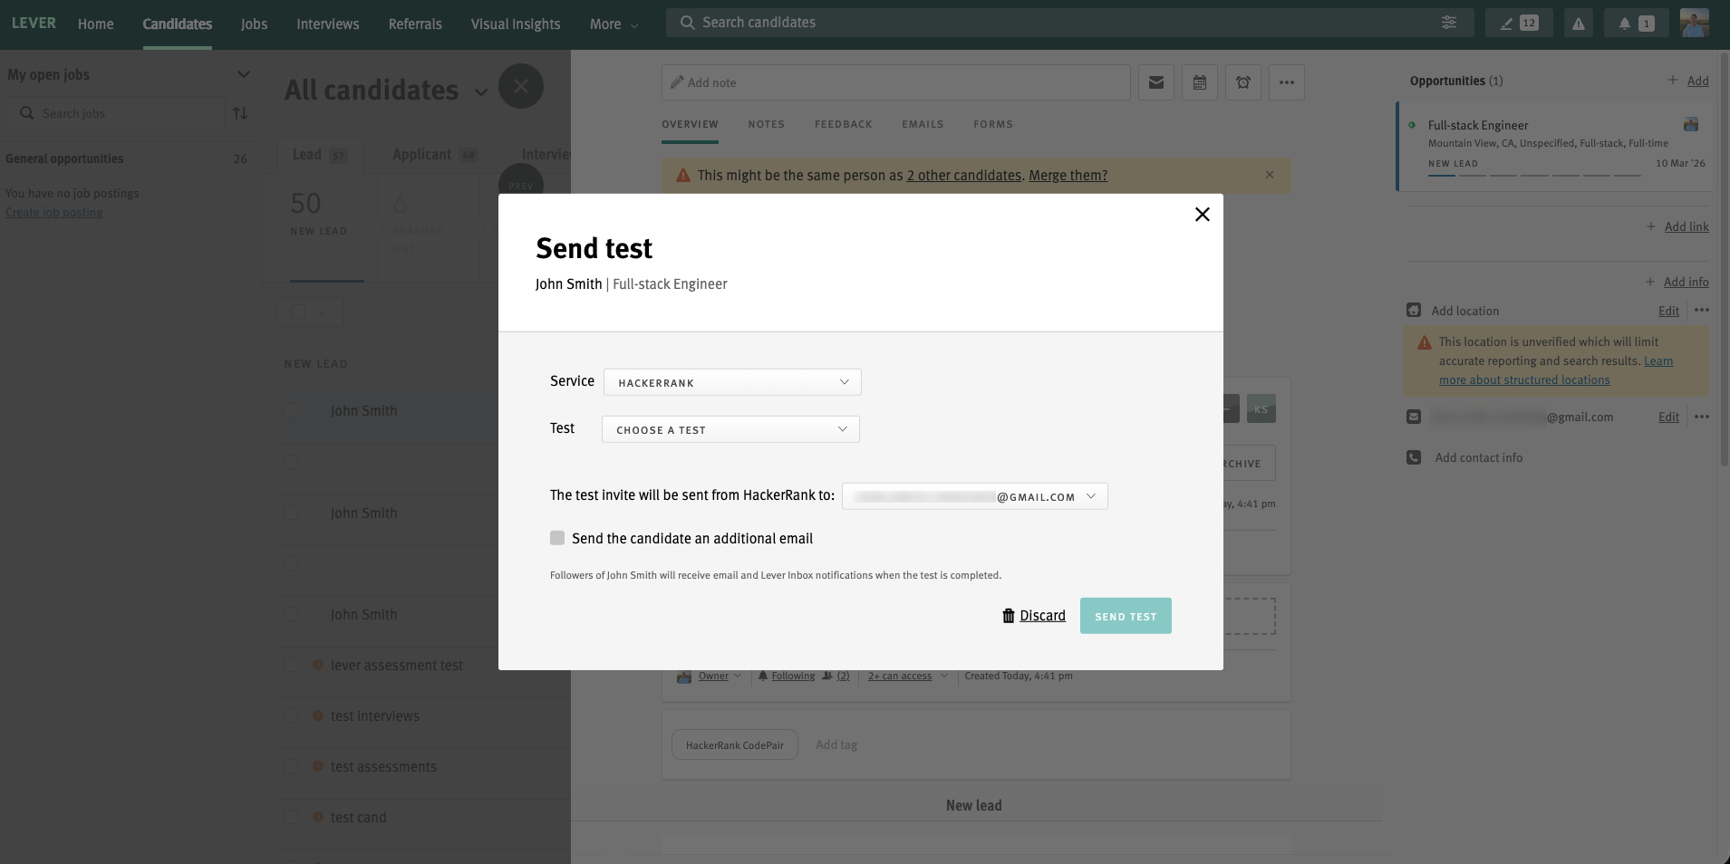Select the first John Smith row checkbox
The height and width of the screenshot is (864, 1730).
[291, 410]
